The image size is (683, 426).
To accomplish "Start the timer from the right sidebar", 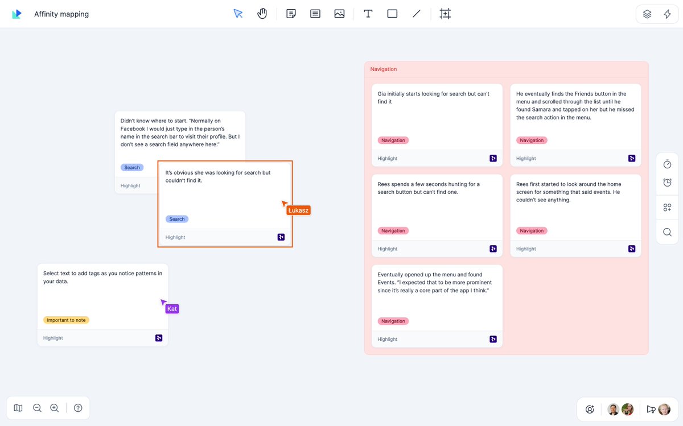I will pyautogui.click(x=666, y=164).
